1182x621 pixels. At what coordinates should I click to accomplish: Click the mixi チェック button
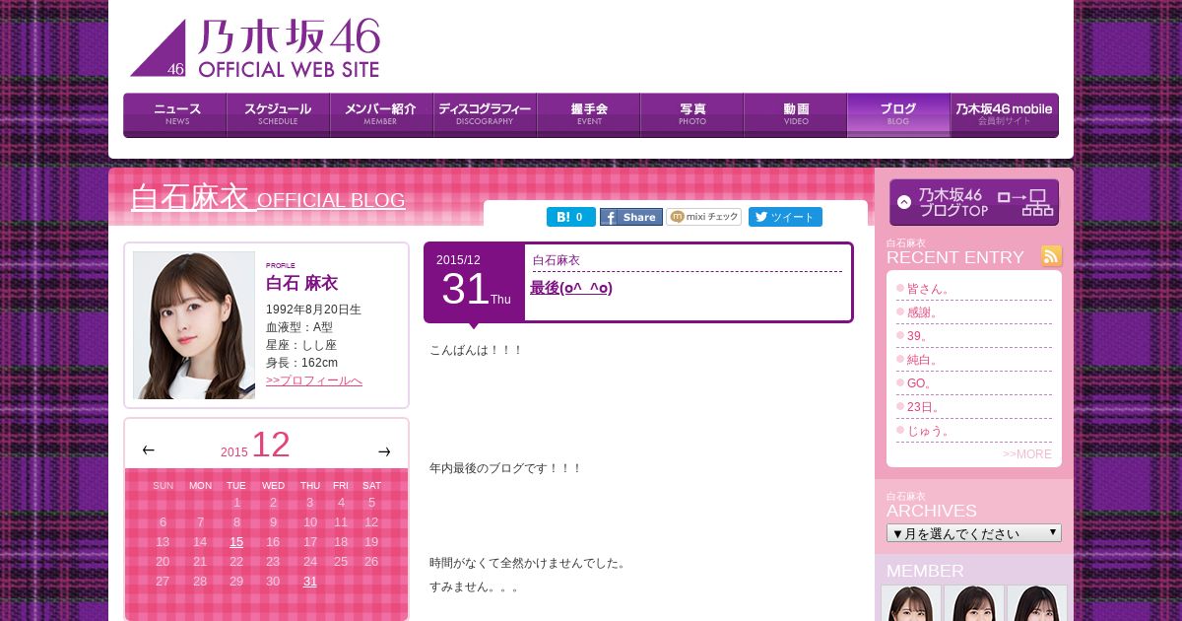pyautogui.click(x=704, y=217)
